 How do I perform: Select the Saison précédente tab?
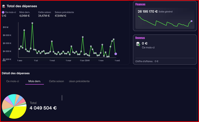click(x=79, y=81)
